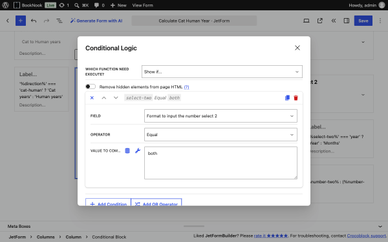Open the wrench macros icon for value
This screenshot has width=388, height=242.
coord(138,150)
